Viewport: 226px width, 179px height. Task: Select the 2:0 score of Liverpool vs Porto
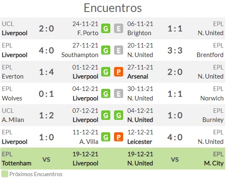point(46,29)
